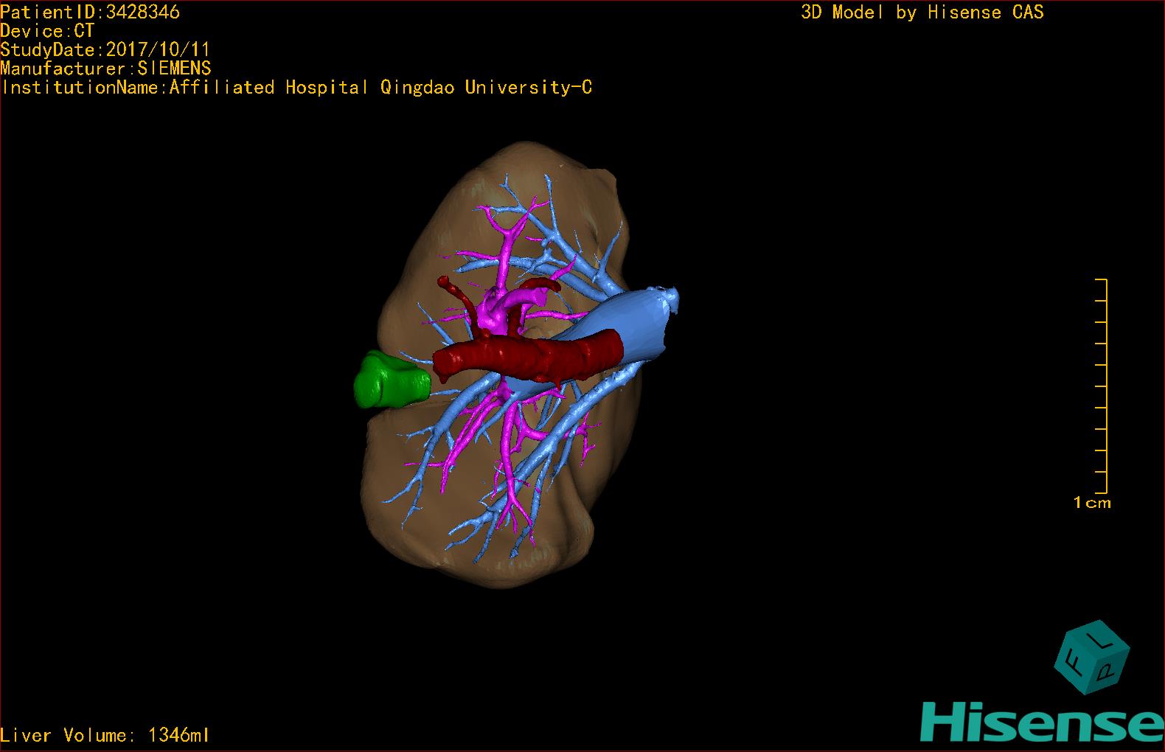Click the StudyDate 2017/10/11 text
Viewport: 1165px width, 752px height.
pyautogui.click(x=105, y=50)
